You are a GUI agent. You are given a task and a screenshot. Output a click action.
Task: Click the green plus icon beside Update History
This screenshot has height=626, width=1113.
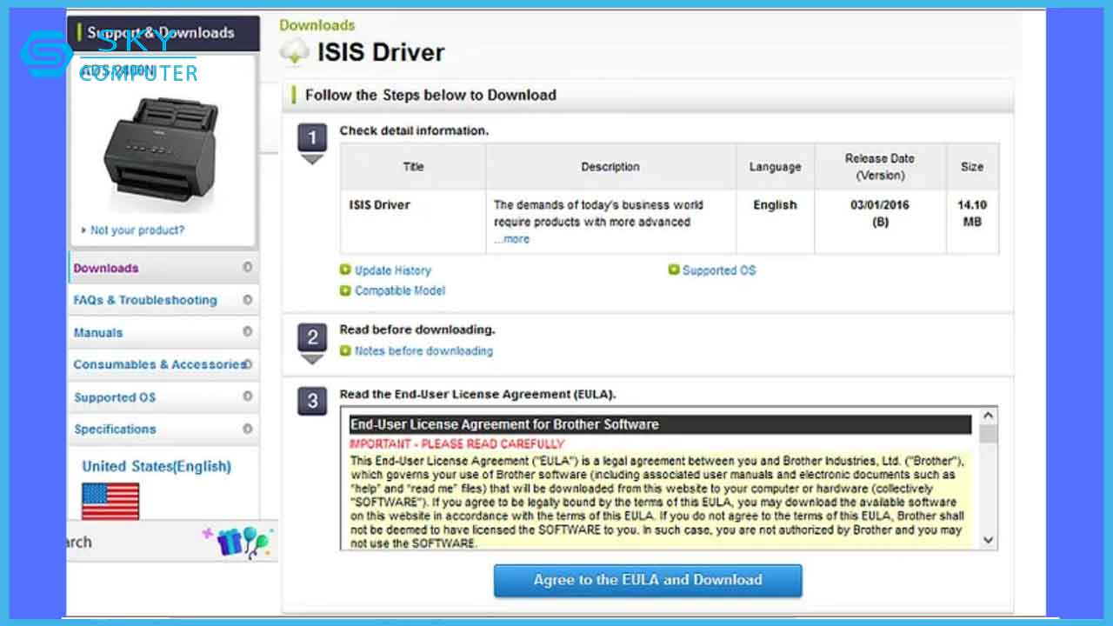[345, 270]
